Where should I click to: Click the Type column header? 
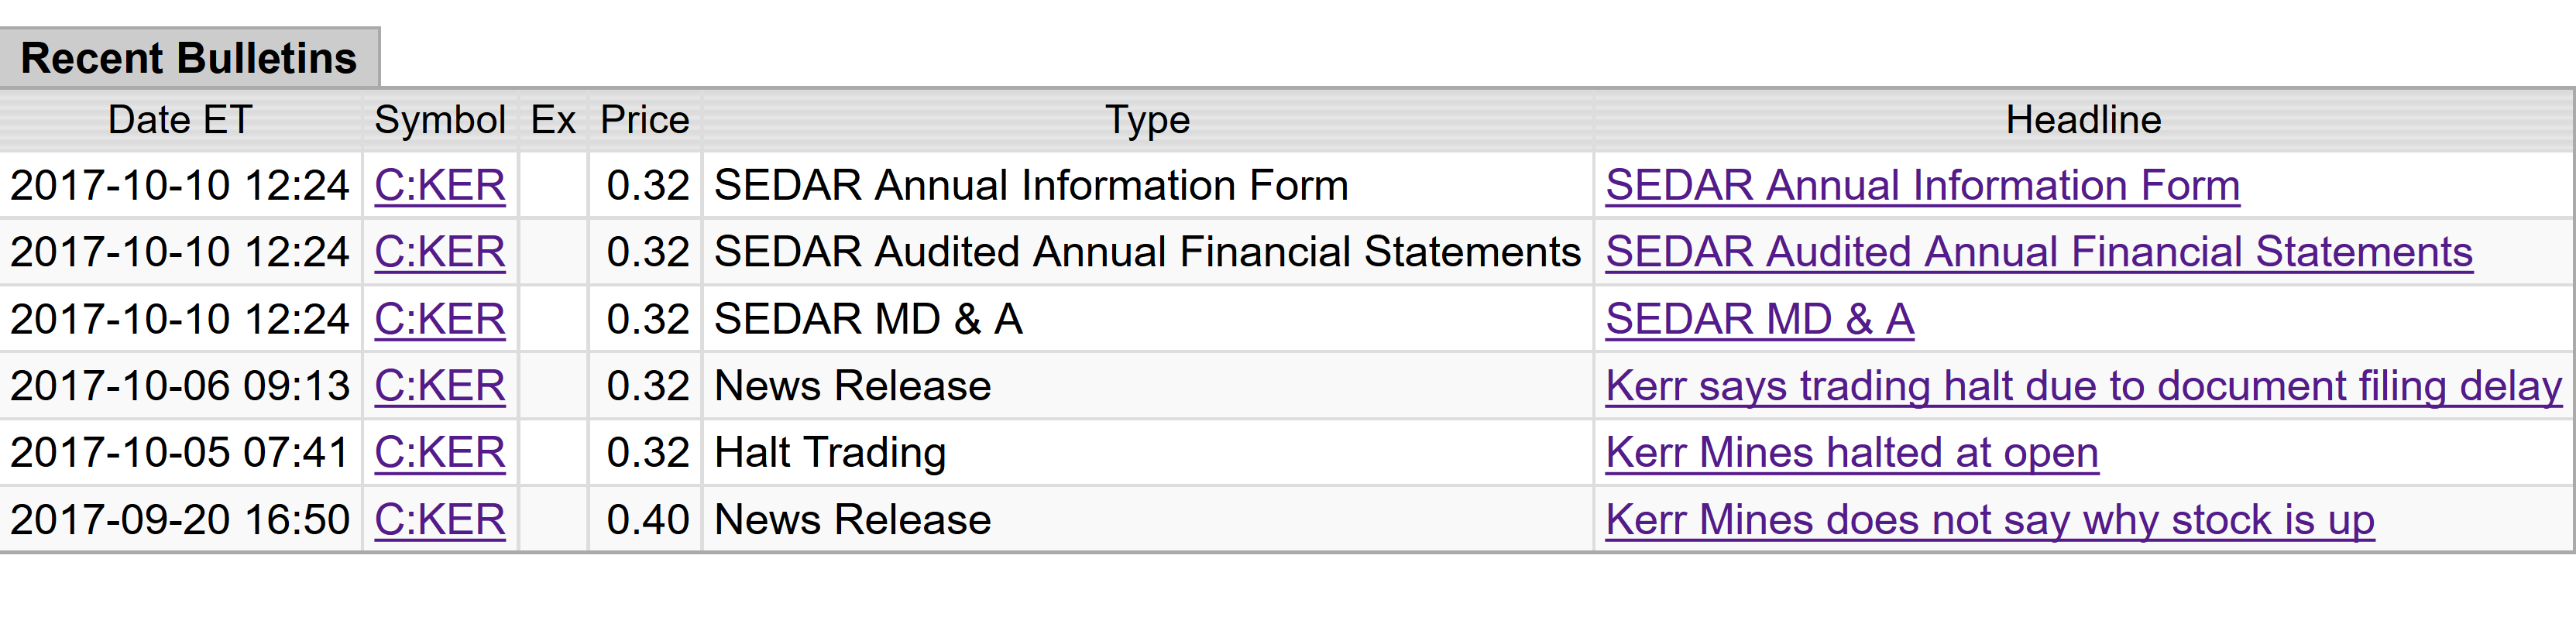(1147, 120)
